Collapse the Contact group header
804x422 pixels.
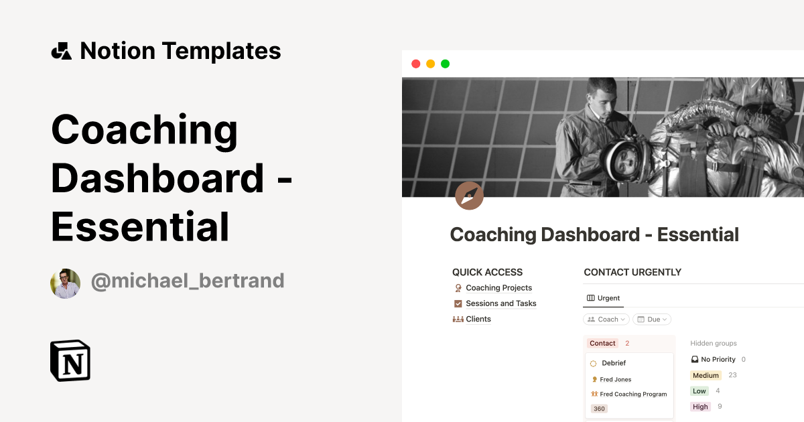coord(602,343)
